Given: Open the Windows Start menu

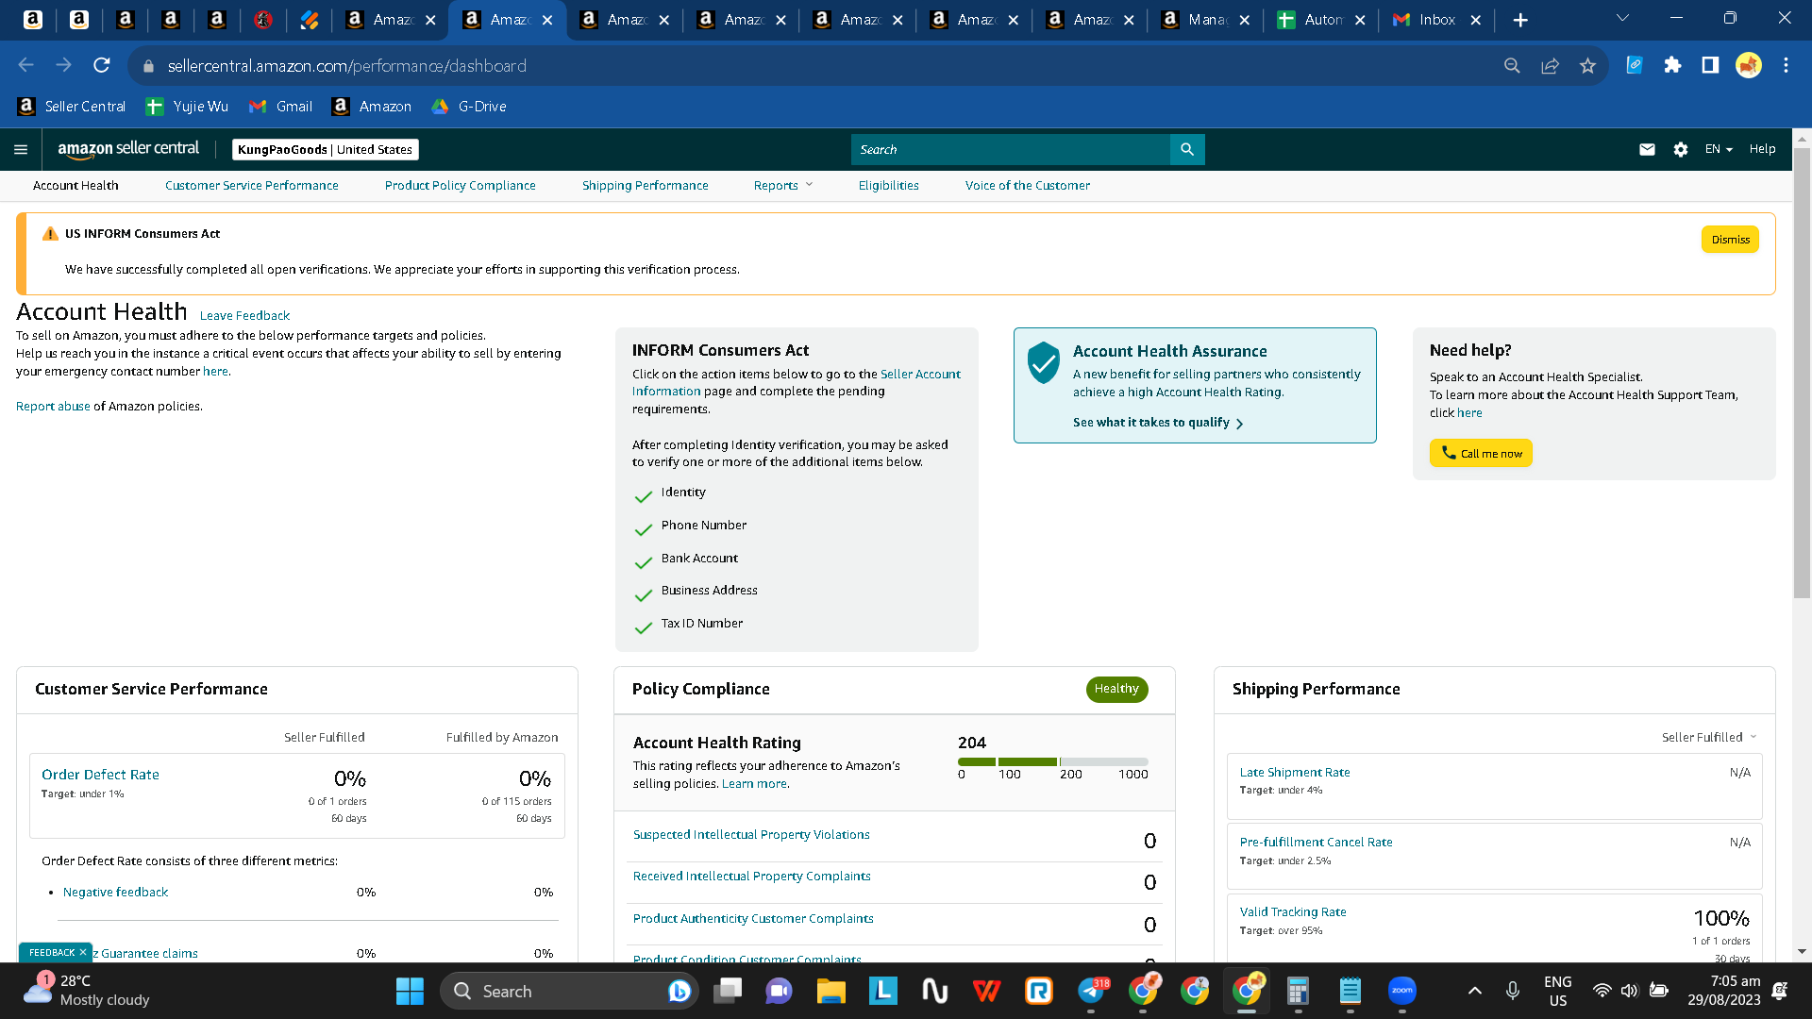Looking at the screenshot, I should (x=410, y=991).
